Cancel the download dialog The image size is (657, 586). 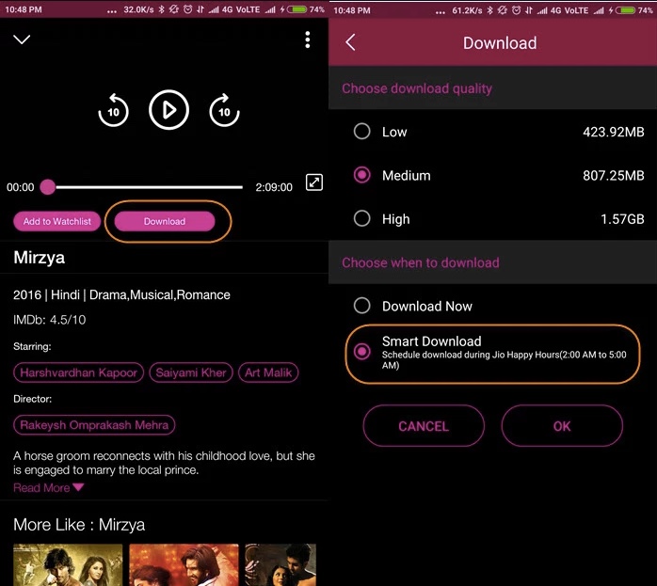tap(424, 426)
